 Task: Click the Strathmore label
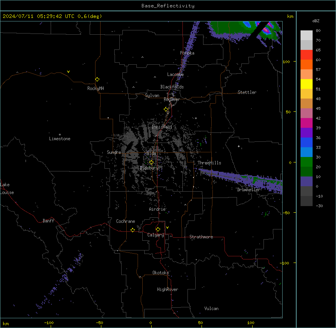tap(201, 237)
